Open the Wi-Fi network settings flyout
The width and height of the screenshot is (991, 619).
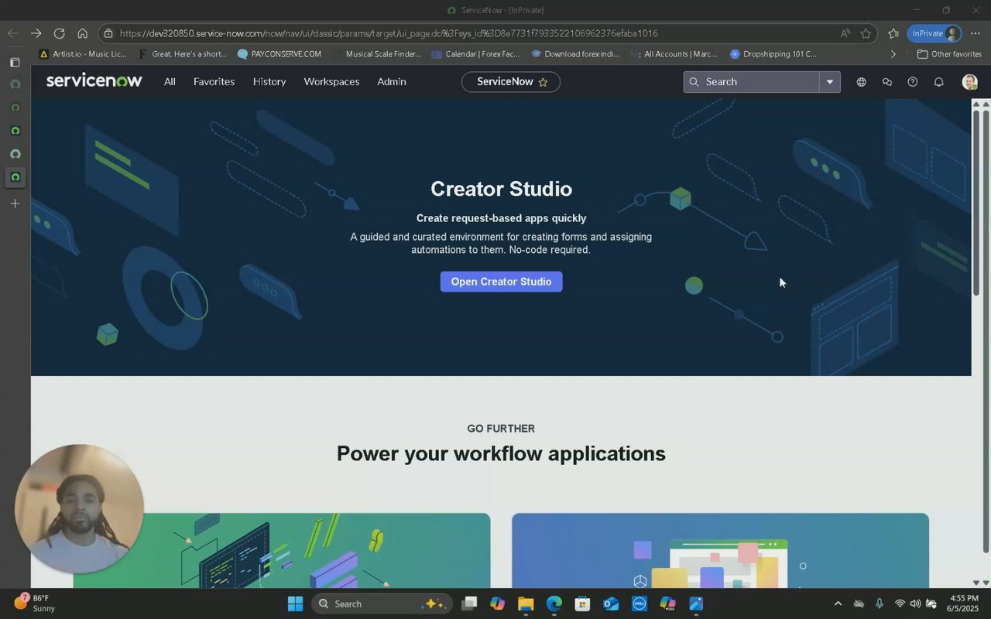tap(900, 604)
